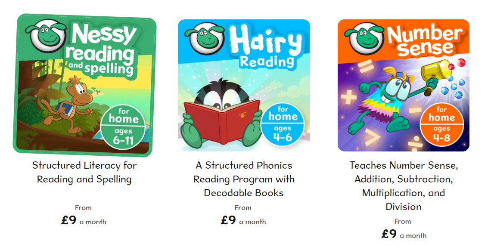
Task: Open 'Teaches Number Sense, Addition, Subtraction' link
Action: point(404,186)
